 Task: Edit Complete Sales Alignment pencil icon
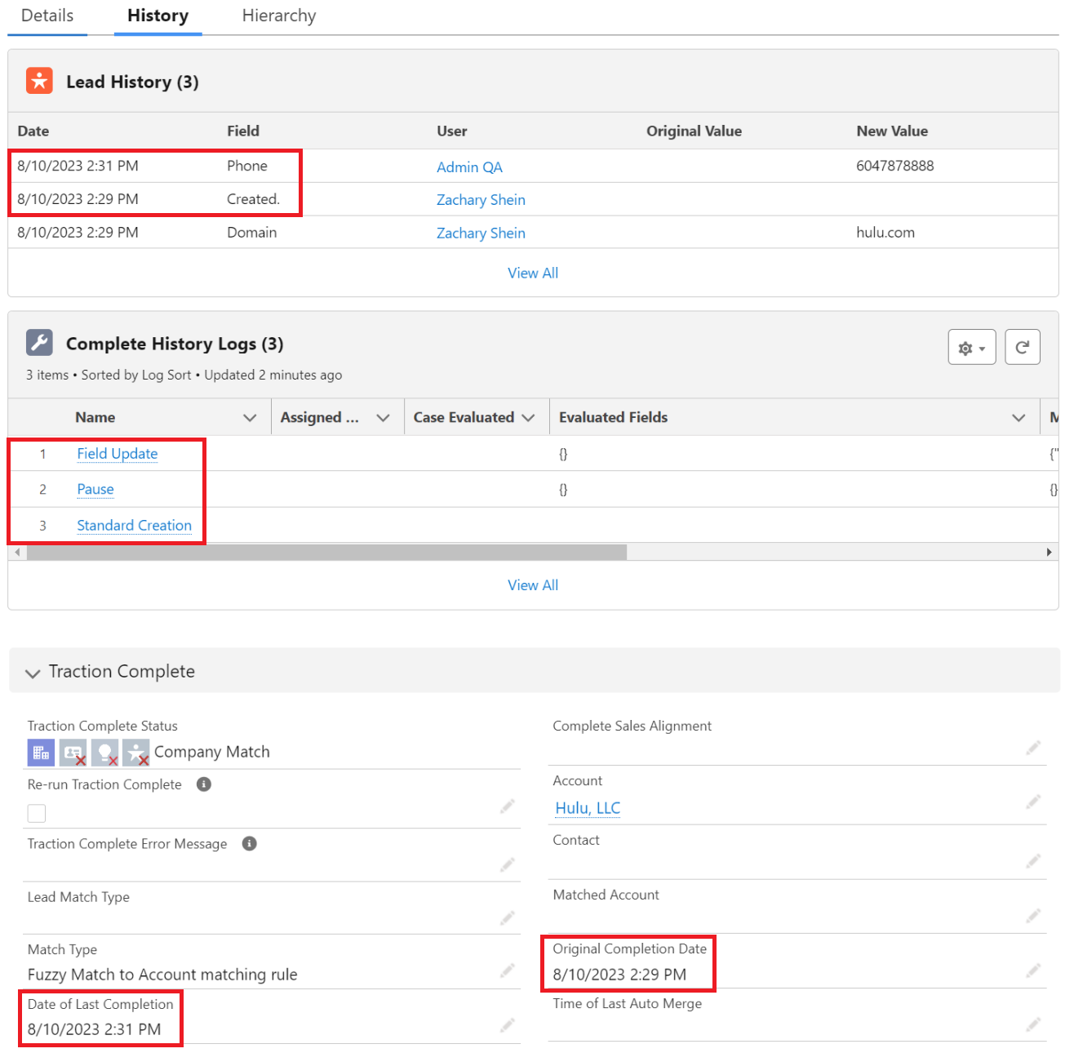(x=1033, y=748)
